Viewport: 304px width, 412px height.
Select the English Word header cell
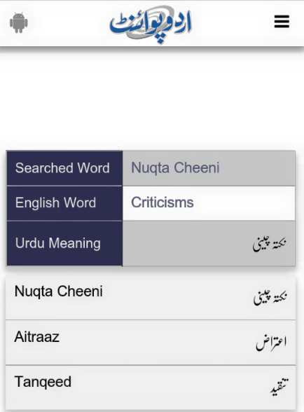(64, 203)
